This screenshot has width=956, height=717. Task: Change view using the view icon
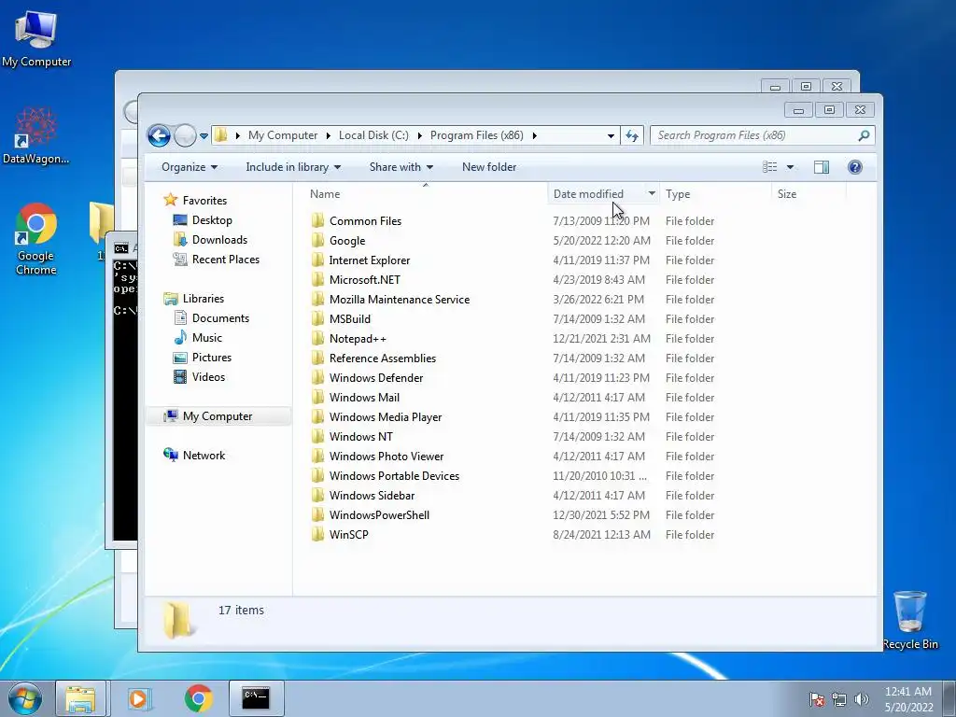pos(770,167)
